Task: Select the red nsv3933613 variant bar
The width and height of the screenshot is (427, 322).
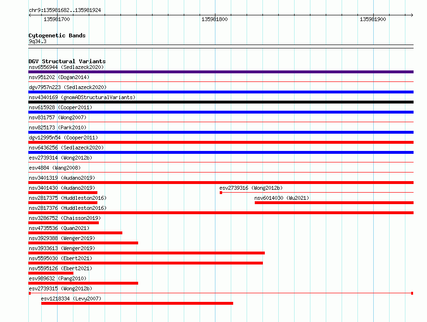Action: pos(146,253)
